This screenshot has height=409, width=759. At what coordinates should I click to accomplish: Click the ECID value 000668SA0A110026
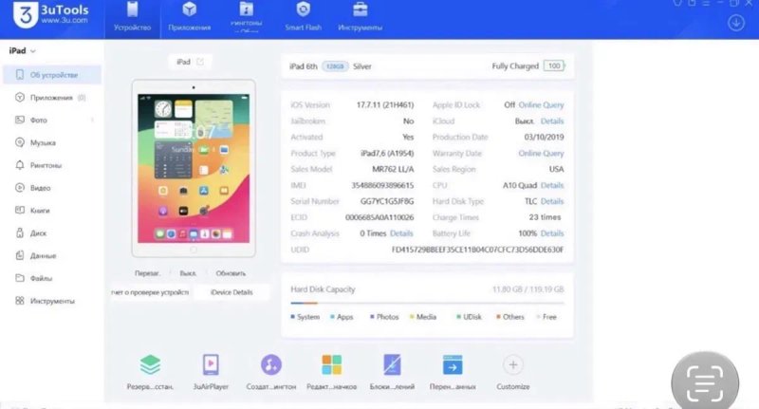pyautogui.click(x=379, y=217)
